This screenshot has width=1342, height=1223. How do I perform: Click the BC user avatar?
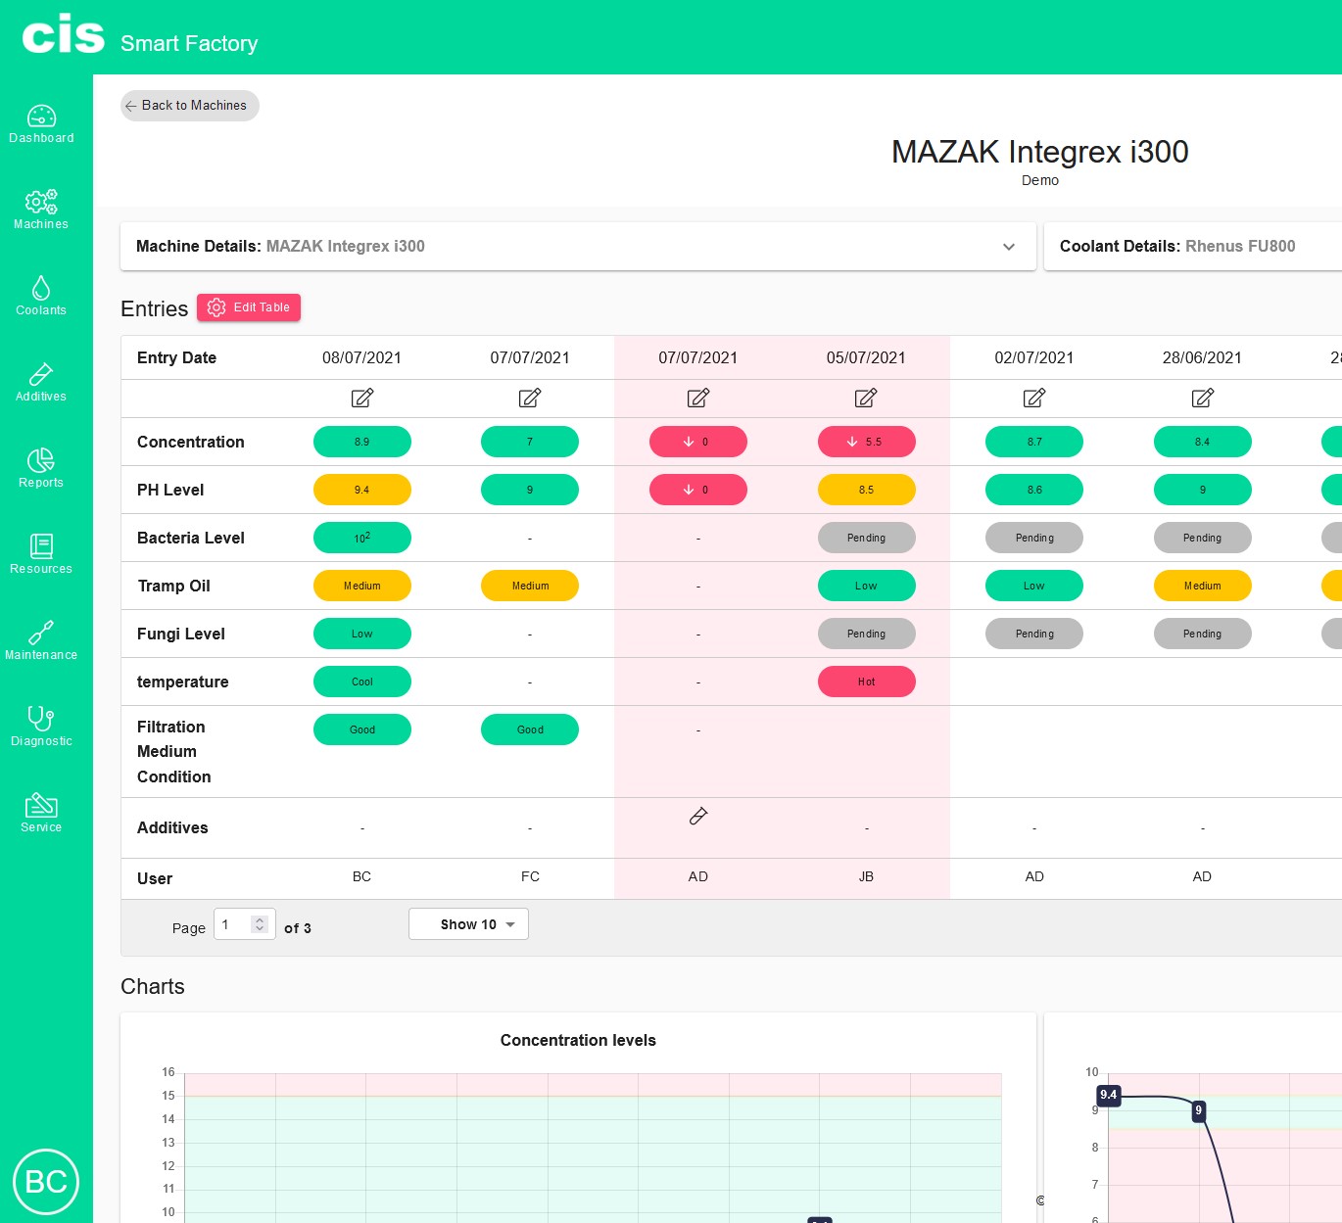46,1182
